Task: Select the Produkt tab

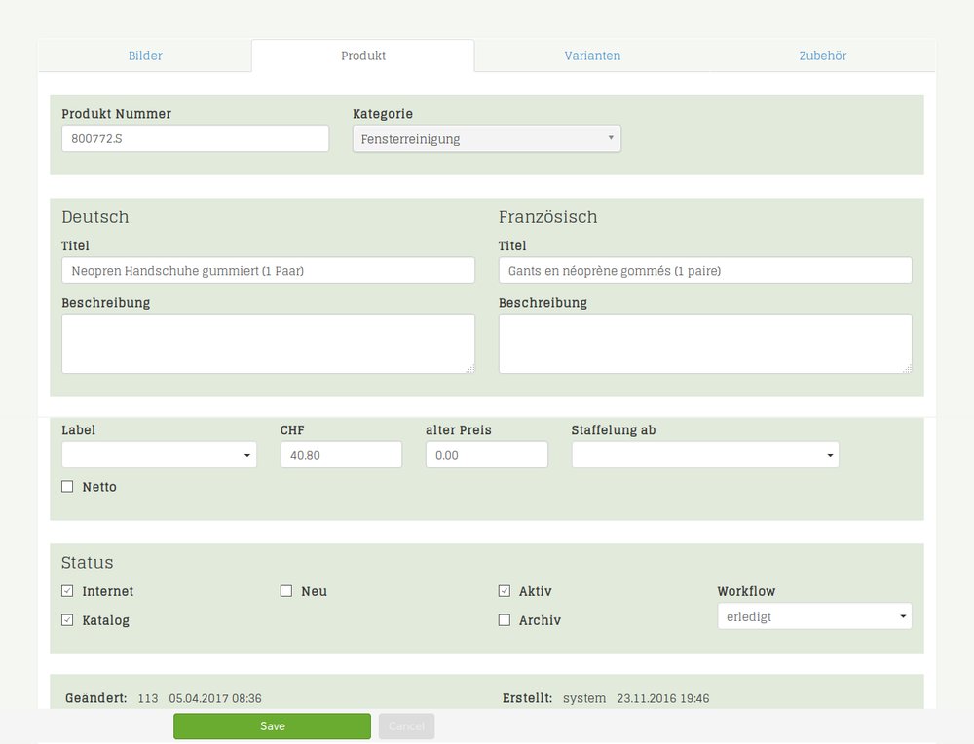Action: pos(363,56)
